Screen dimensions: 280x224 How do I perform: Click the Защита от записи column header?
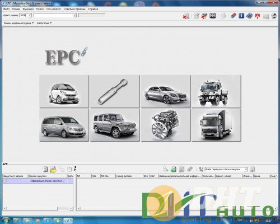[15, 176]
